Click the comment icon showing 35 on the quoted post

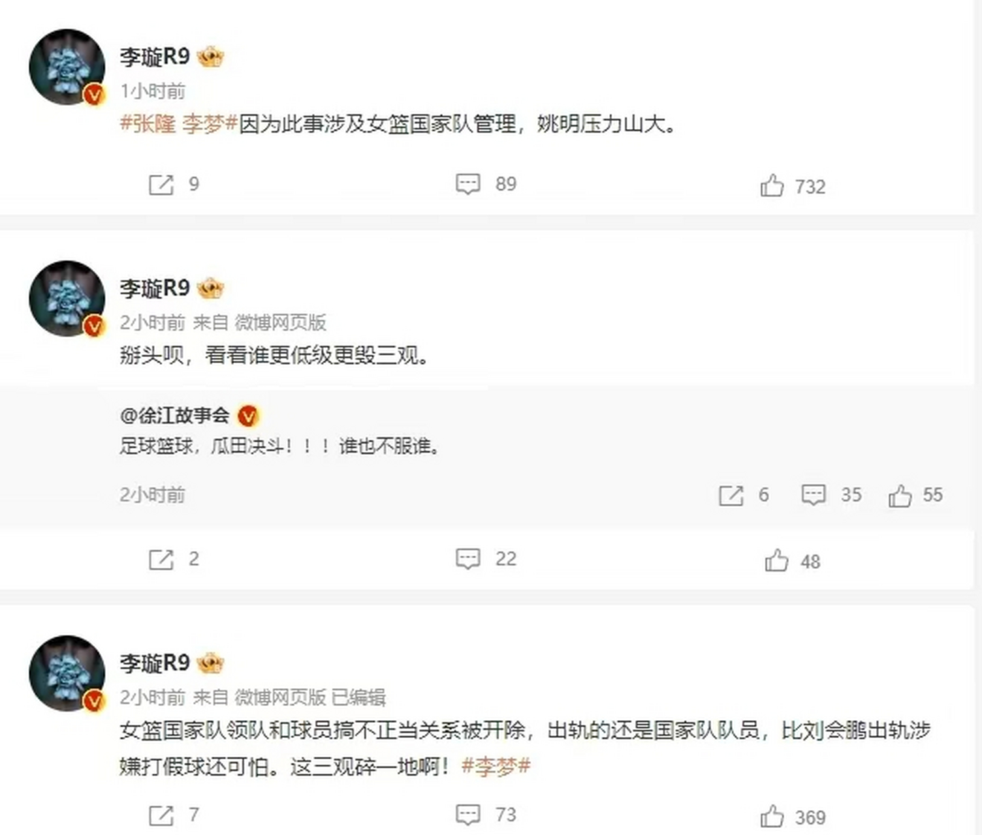click(814, 494)
